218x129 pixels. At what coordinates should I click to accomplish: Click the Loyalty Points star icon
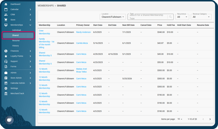(x=6, y=56)
